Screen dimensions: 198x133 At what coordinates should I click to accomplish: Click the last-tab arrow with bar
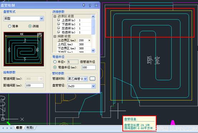[x=11, y=128]
